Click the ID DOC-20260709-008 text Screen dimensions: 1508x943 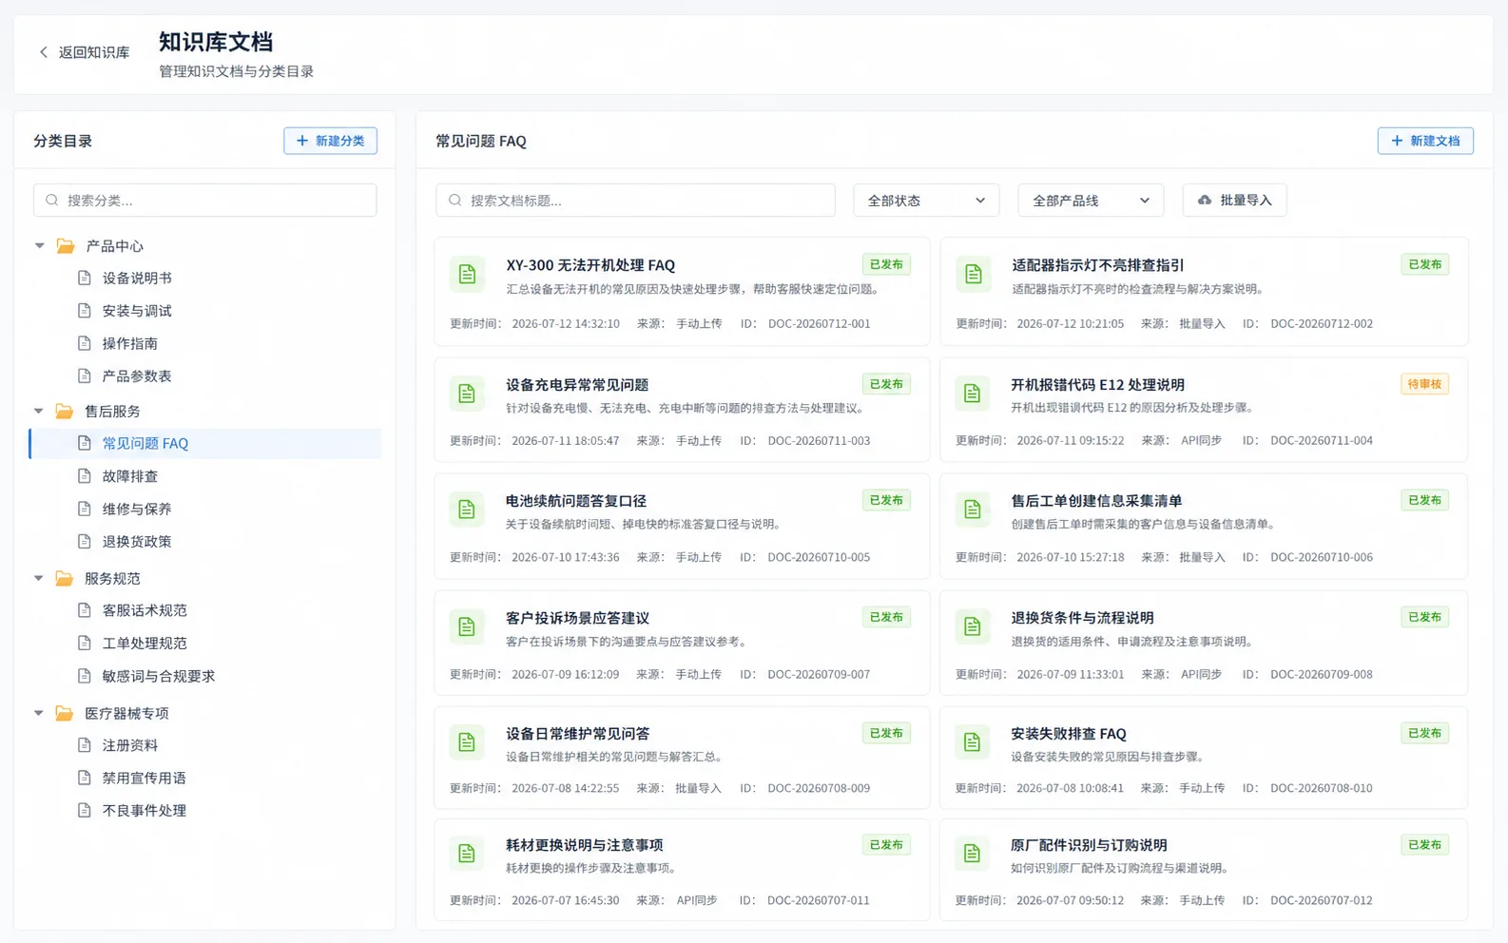(1321, 675)
